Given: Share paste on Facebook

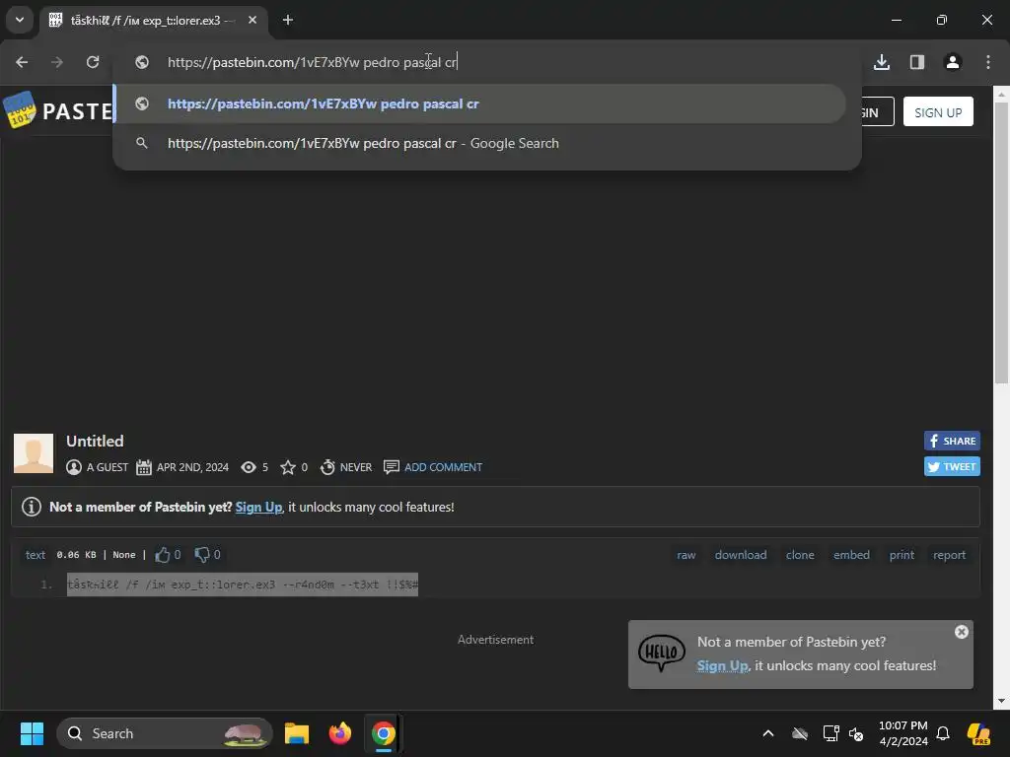Looking at the screenshot, I should 952,441.
